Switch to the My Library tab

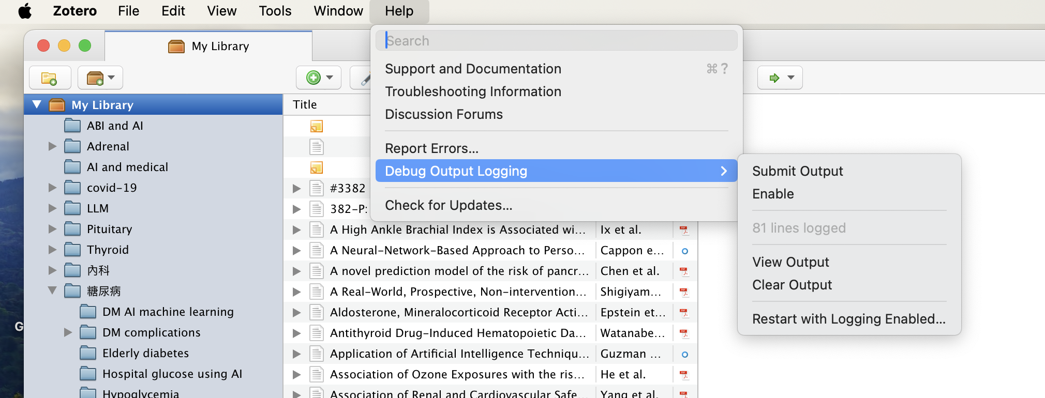[x=208, y=46]
